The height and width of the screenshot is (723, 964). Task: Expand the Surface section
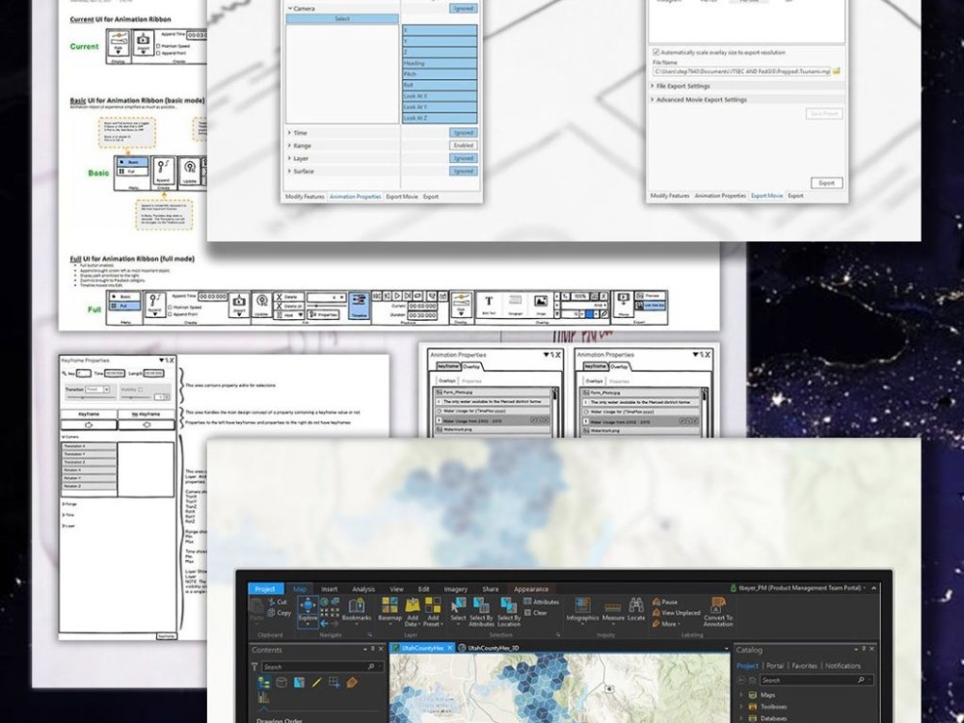pyautogui.click(x=289, y=172)
